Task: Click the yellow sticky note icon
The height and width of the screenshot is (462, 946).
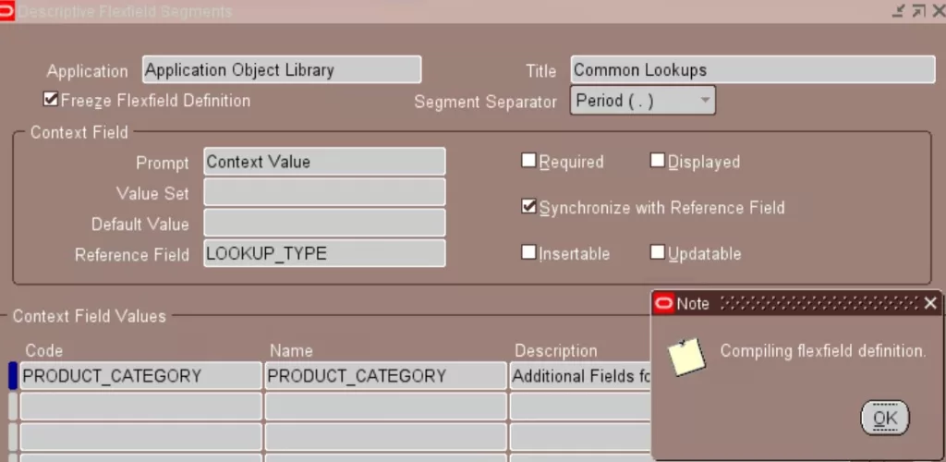Action: pos(686,356)
